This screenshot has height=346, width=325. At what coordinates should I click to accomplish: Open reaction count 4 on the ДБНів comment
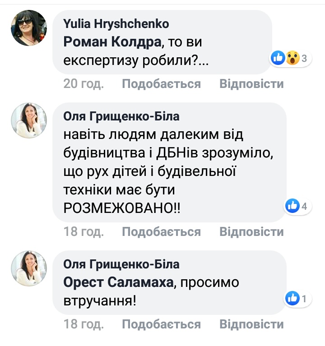(x=304, y=207)
